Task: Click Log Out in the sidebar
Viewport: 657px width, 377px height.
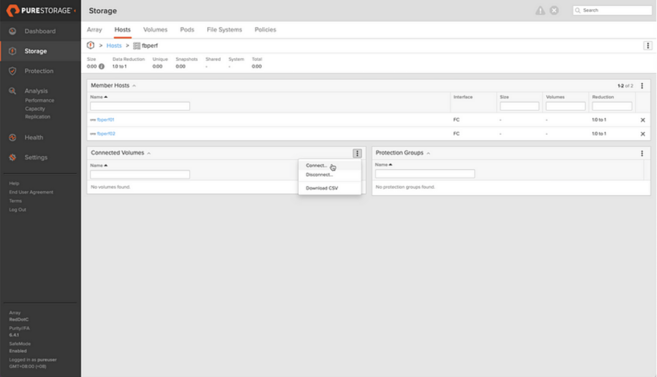Action: (x=18, y=210)
